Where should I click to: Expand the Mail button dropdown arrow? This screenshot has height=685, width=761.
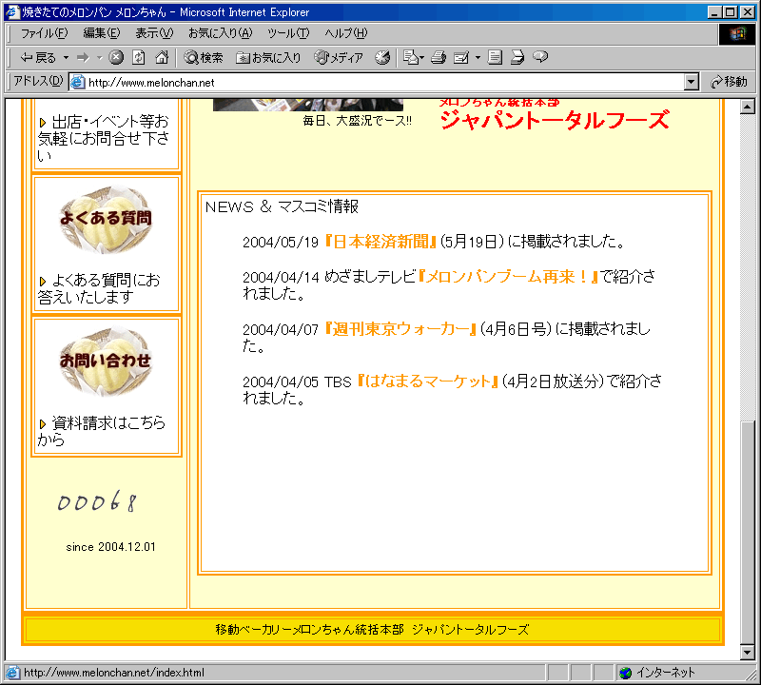point(421,58)
